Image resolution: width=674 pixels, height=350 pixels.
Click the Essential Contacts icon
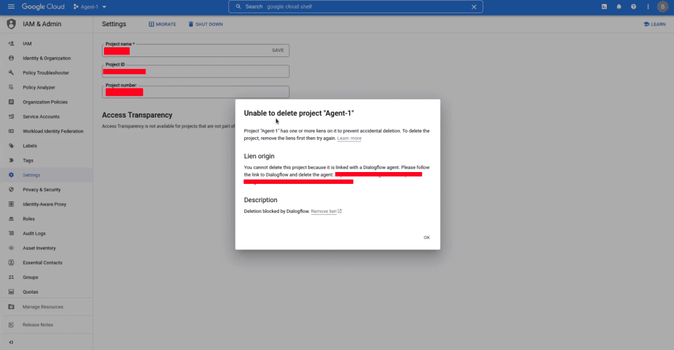pos(11,262)
